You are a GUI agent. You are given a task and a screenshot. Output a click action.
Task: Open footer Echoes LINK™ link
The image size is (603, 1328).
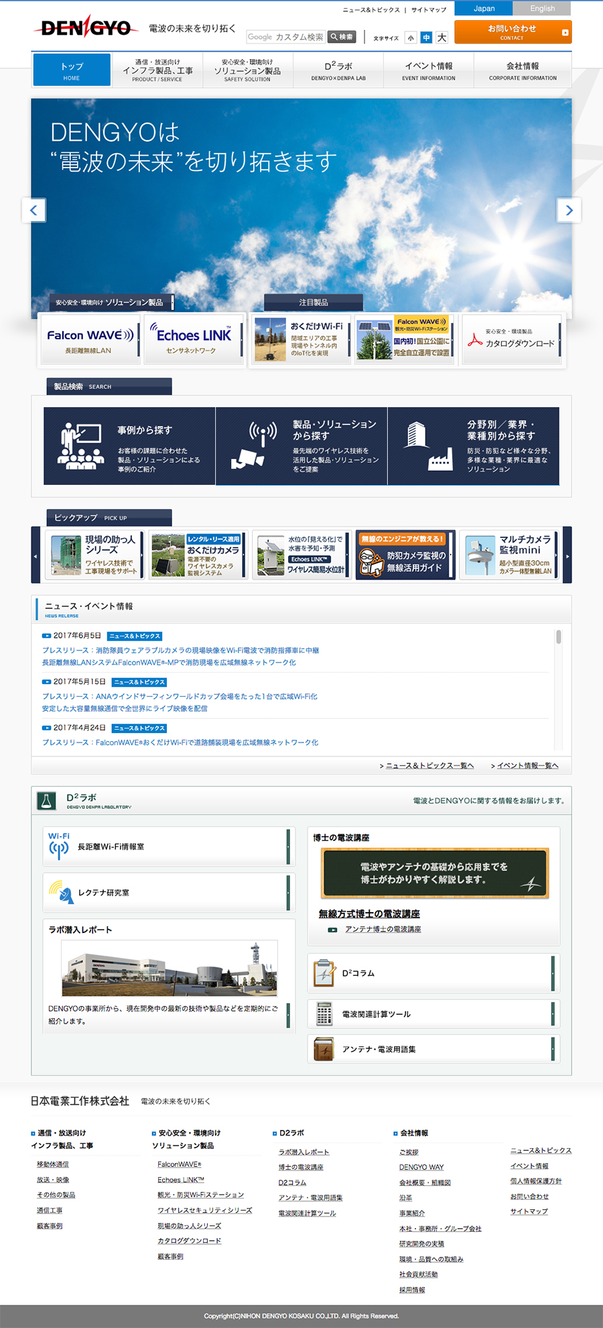pos(181,1180)
